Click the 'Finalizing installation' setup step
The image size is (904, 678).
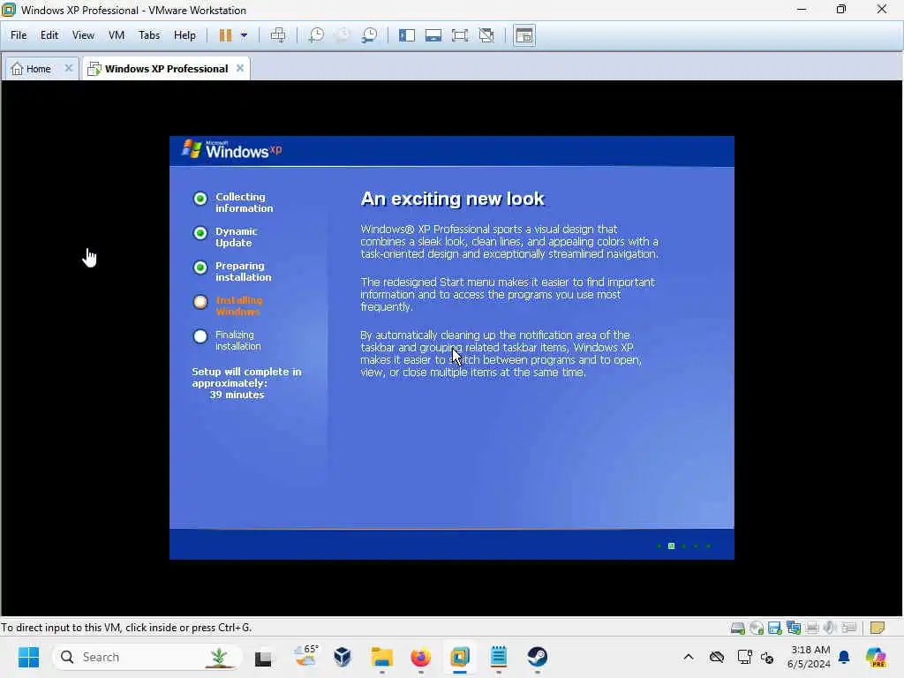(227, 340)
